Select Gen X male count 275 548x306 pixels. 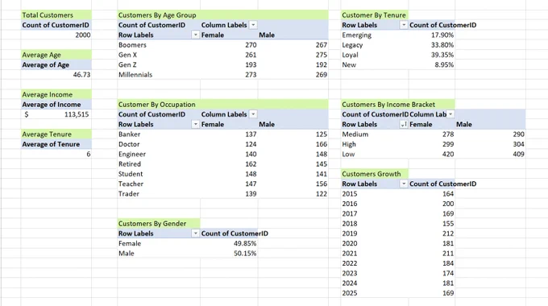pos(293,55)
